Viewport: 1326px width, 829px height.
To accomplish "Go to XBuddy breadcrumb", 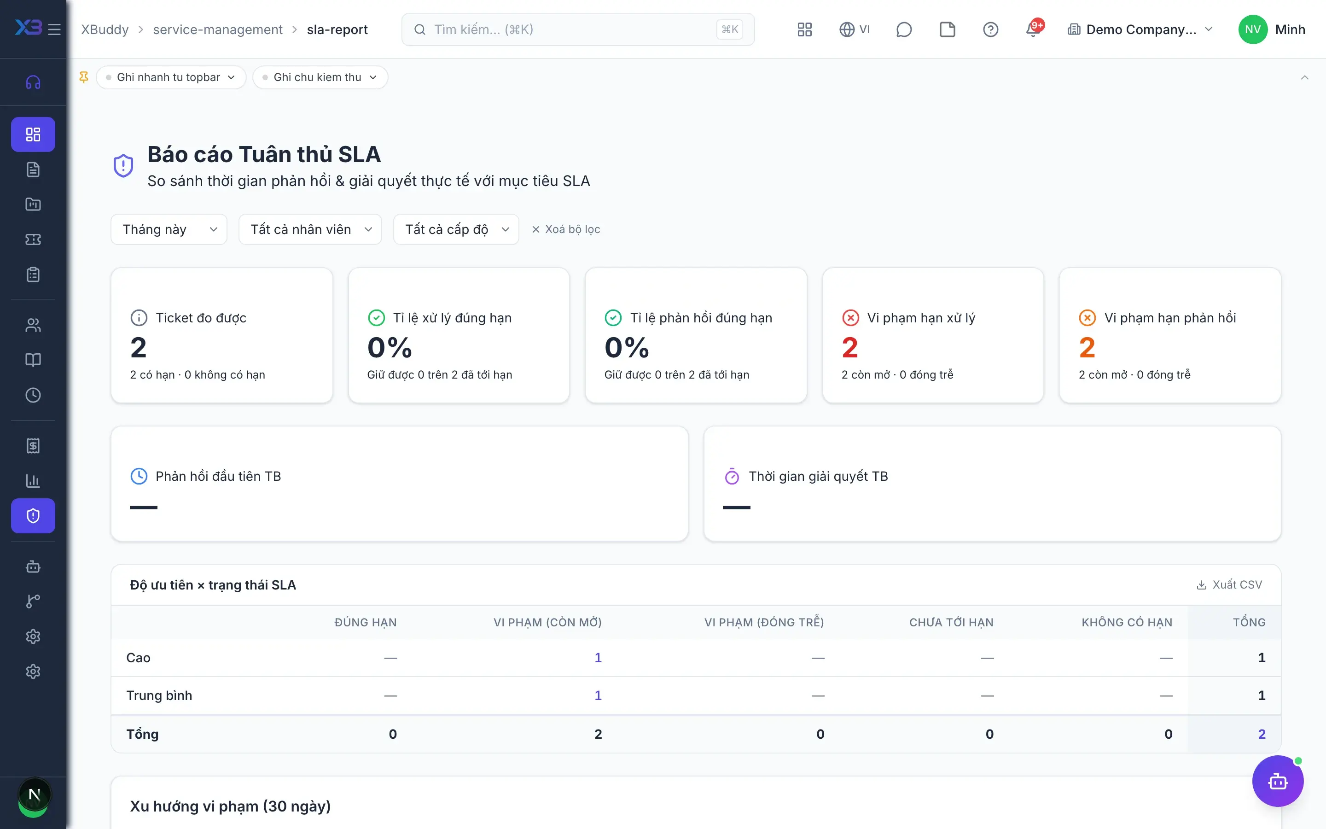I will [105, 29].
